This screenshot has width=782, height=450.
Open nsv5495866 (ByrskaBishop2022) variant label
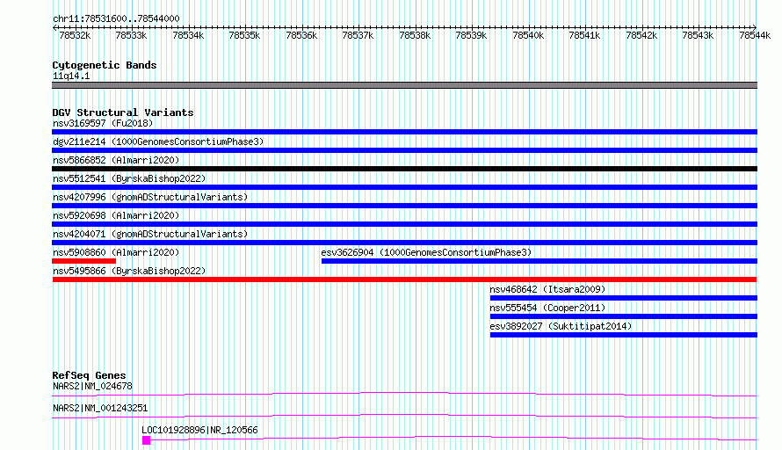(129, 271)
